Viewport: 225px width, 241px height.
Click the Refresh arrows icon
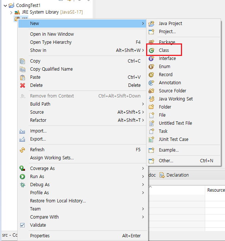[x=22, y=150]
